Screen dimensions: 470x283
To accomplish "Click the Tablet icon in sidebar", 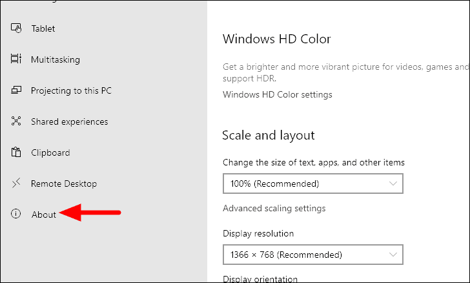I will [x=16, y=28].
